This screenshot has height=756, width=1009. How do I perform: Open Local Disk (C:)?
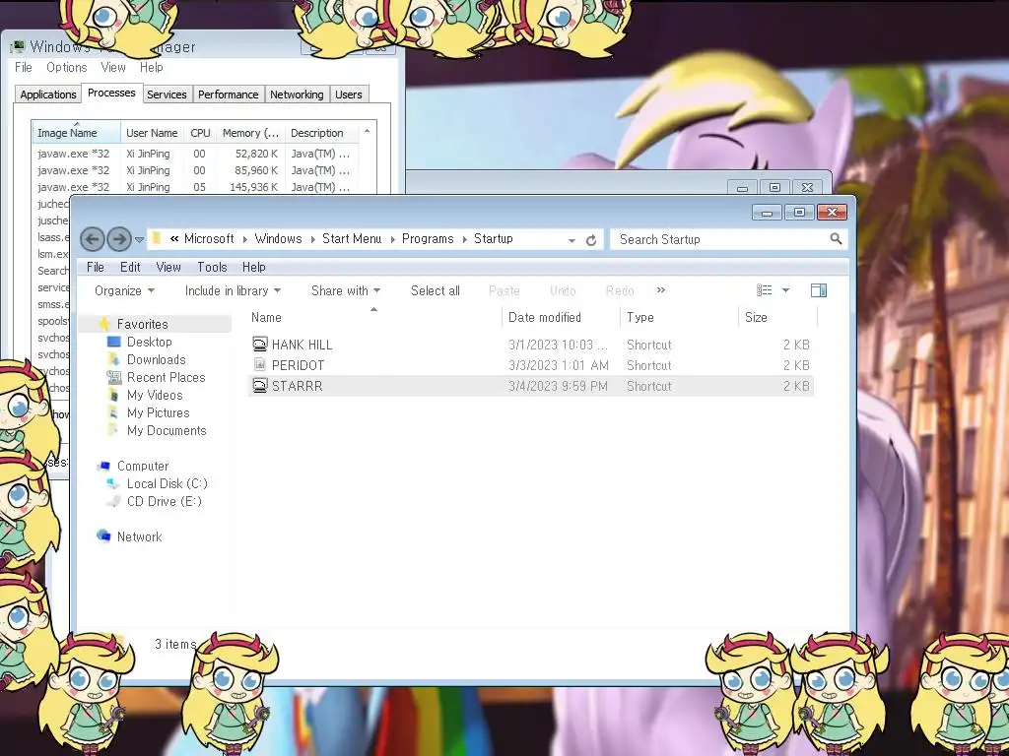coord(168,483)
